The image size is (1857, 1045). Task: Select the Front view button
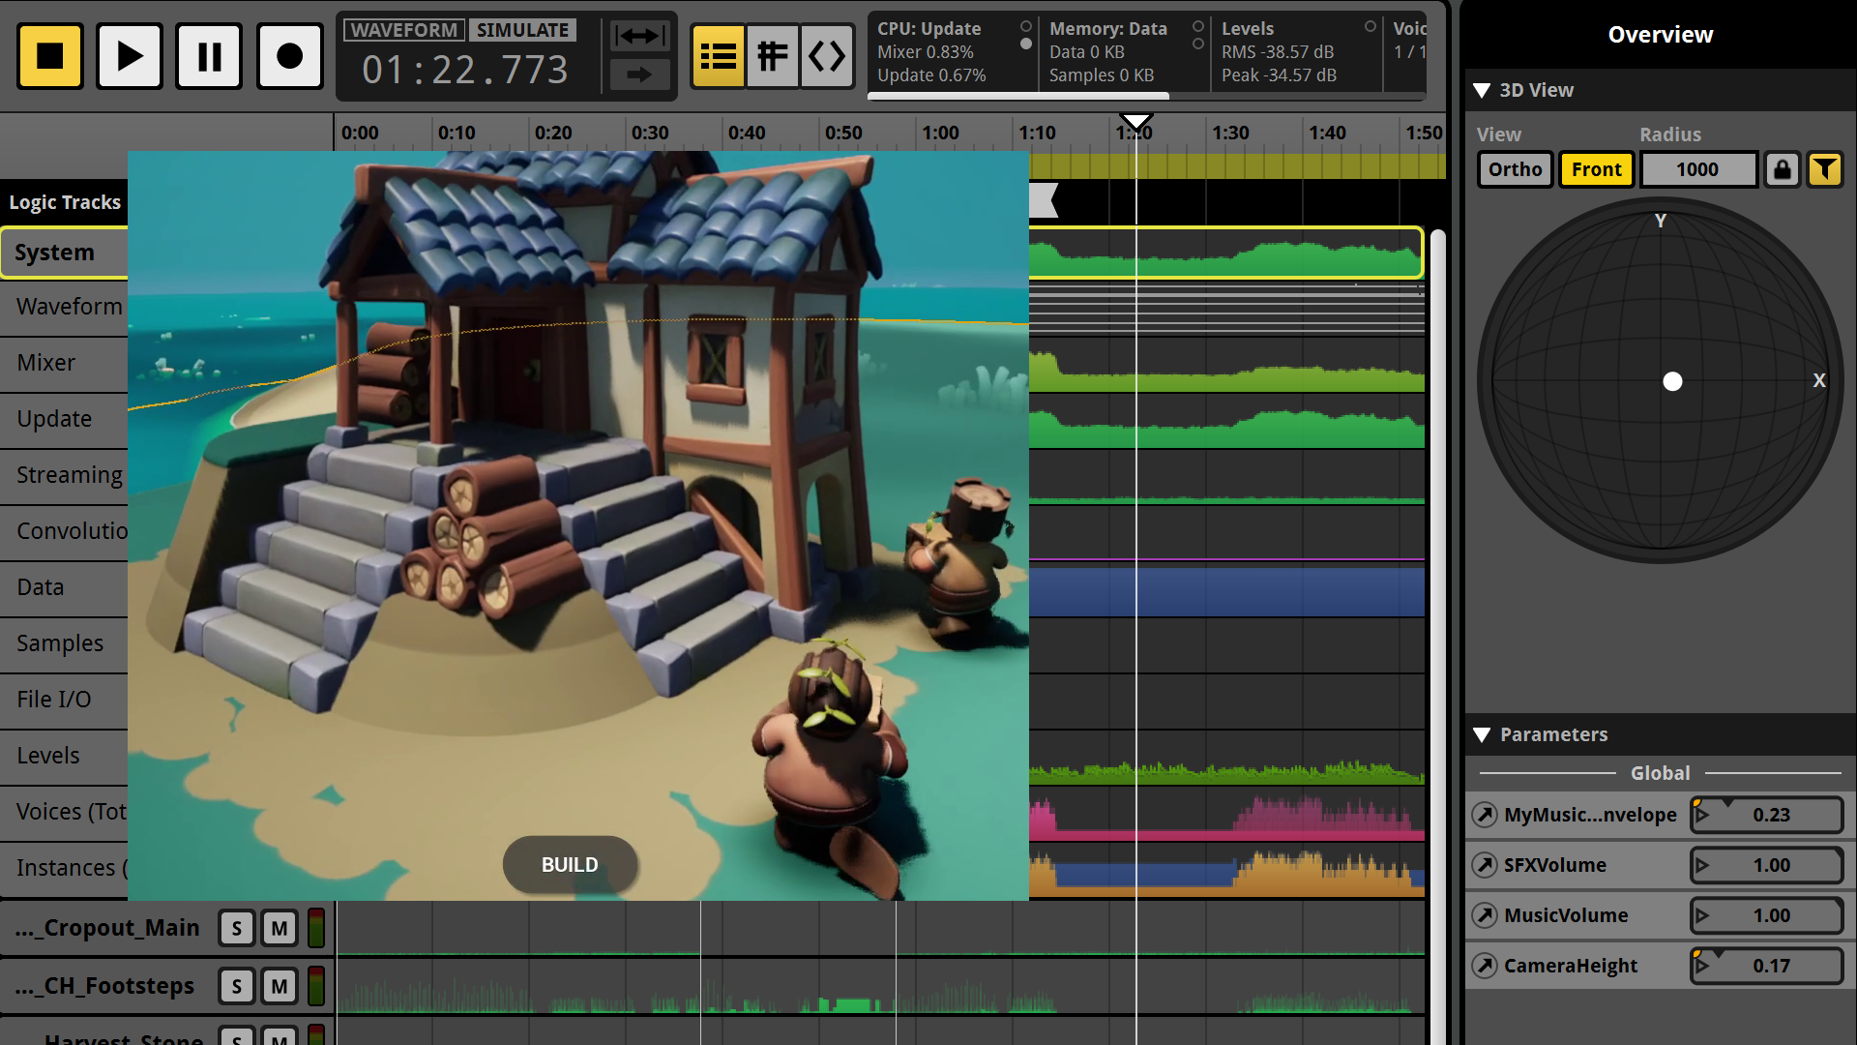click(x=1596, y=169)
